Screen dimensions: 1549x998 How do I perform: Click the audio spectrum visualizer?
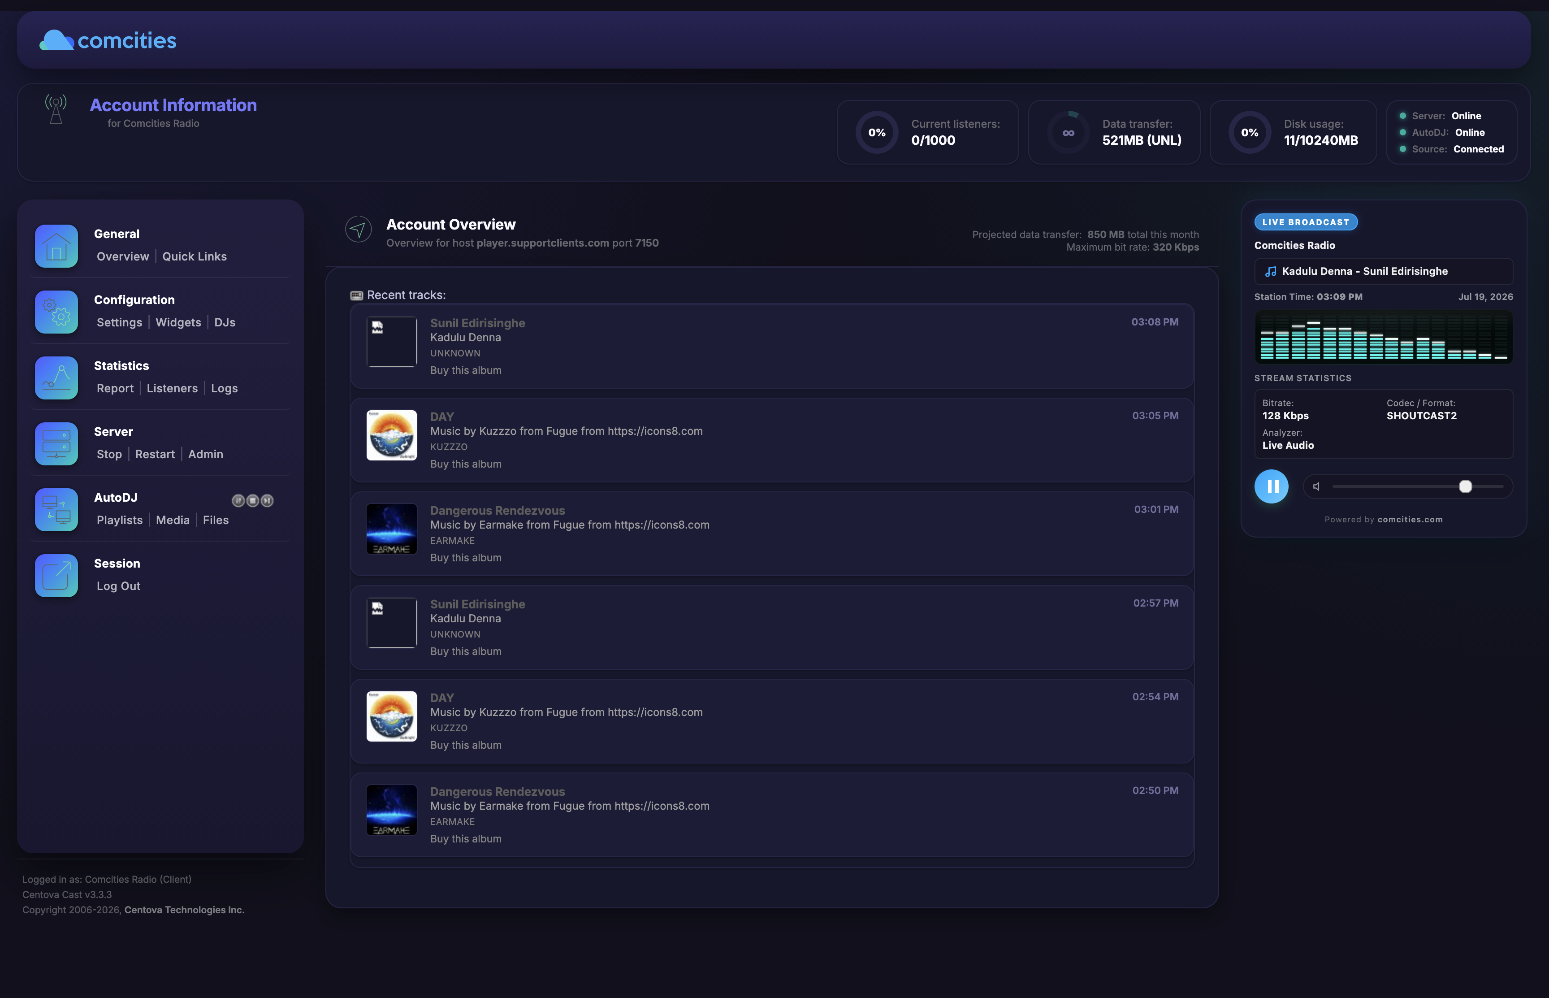pyautogui.click(x=1383, y=336)
